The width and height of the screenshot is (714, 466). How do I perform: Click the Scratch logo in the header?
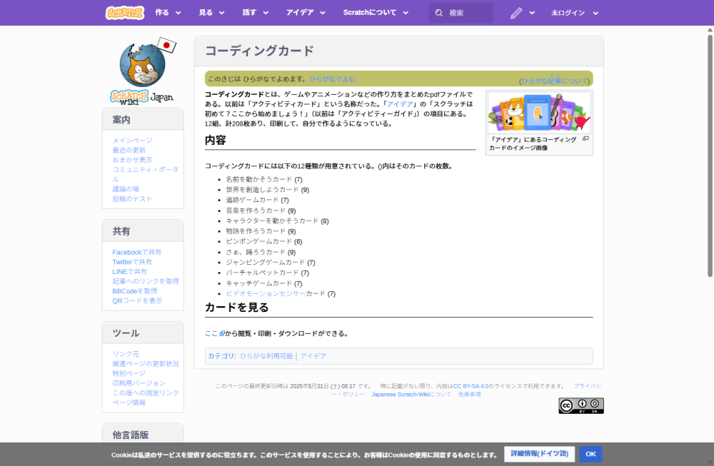(x=125, y=13)
